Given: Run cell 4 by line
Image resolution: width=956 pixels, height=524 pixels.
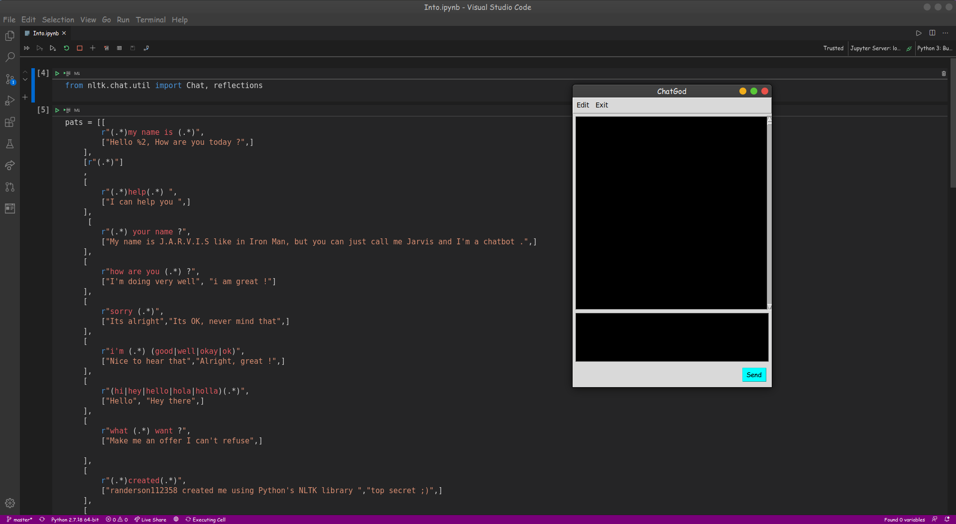Looking at the screenshot, I should pos(67,74).
